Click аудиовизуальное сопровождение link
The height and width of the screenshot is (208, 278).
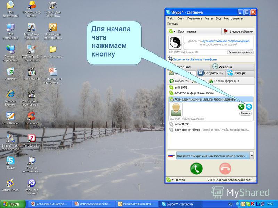226,41
